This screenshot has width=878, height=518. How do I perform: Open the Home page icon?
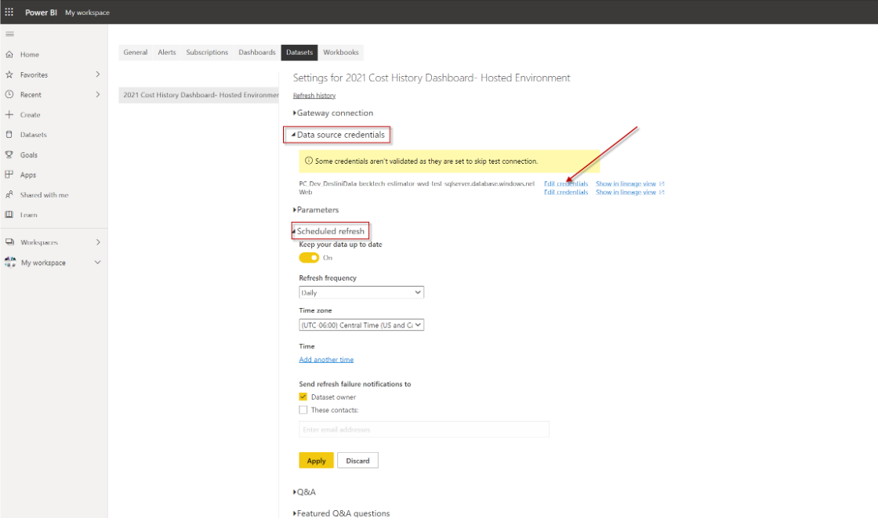pyautogui.click(x=8, y=54)
